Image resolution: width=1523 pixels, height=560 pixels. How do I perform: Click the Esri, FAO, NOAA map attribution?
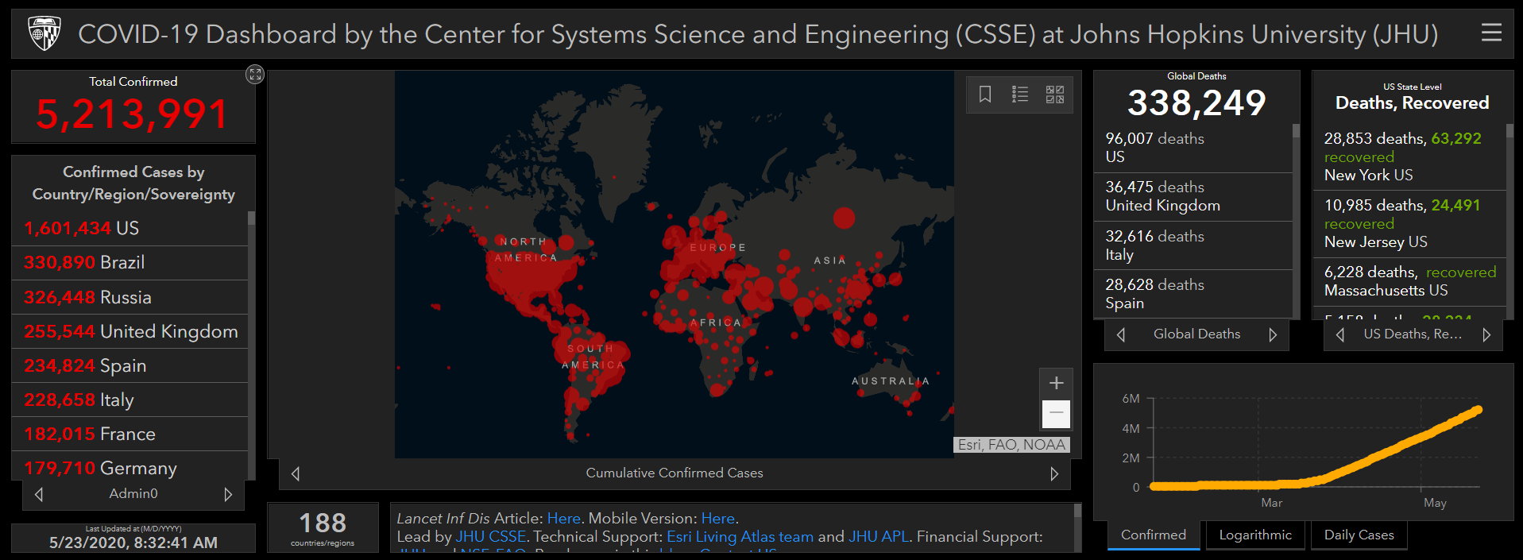(1011, 445)
